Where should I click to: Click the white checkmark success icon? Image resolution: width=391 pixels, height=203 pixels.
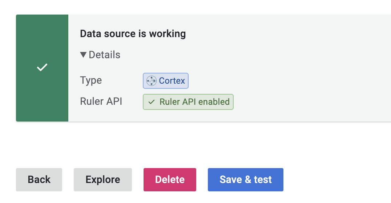(42, 68)
